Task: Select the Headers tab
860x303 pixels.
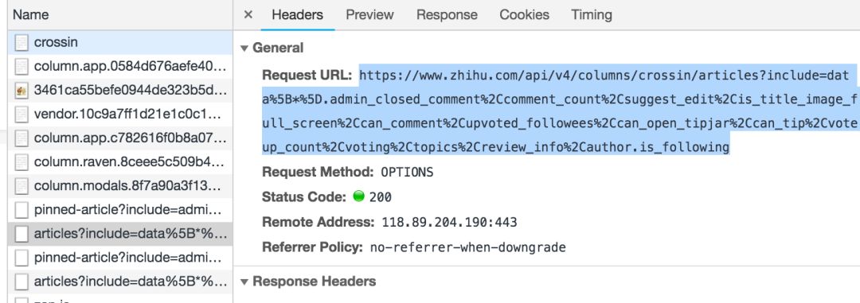Action: (297, 15)
